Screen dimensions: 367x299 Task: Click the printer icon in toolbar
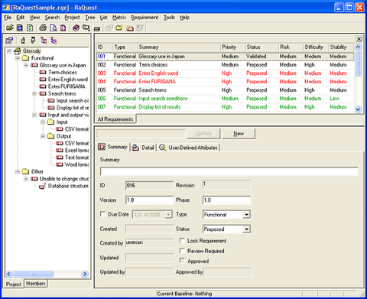pyautogui.click(x=43, y=28)
